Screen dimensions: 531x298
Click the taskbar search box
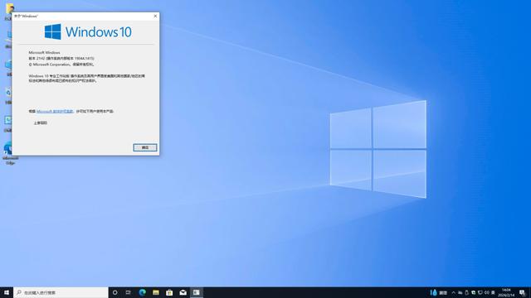[61, 292]
